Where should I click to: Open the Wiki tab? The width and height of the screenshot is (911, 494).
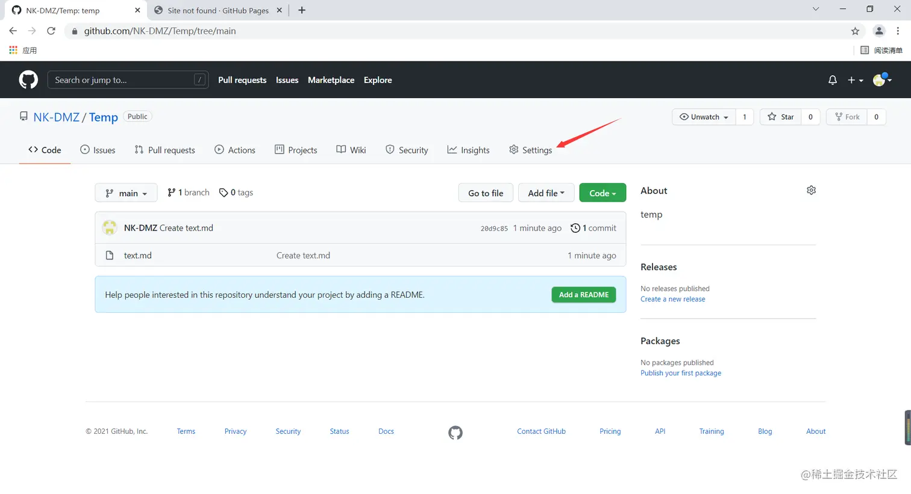[x=351, y=150]
